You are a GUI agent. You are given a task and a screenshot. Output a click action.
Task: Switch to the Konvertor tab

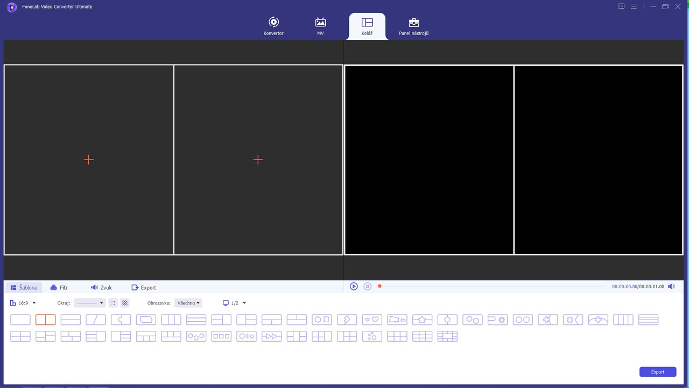pyautogui.click(x=273, y=26)
